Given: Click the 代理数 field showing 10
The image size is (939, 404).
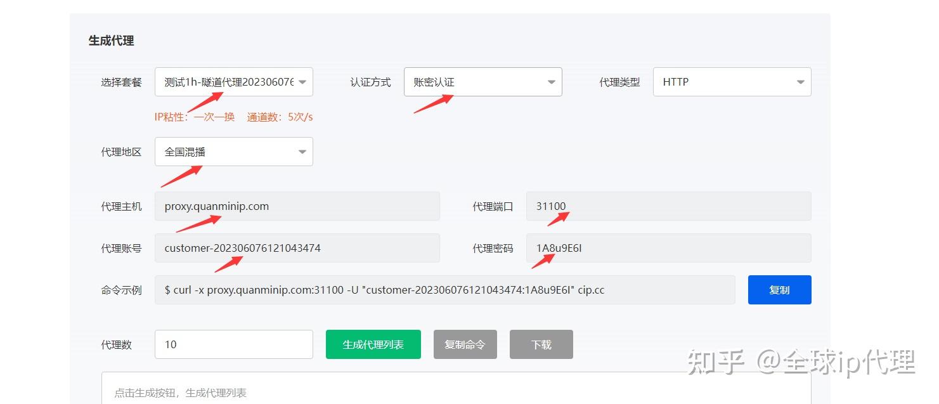Looking at the screenshot, I should click(233, 344).
